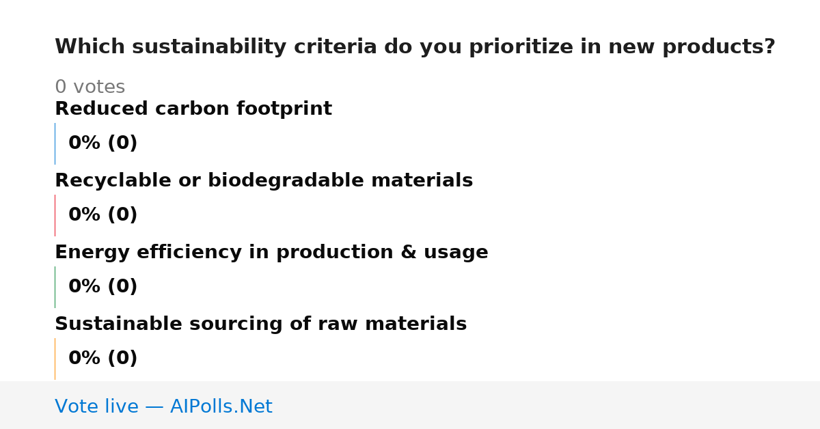The width and height of the screenshot is (820, 429).
Task: Choose Sustainable sourcing of raw materials
Action: [260, 324]
